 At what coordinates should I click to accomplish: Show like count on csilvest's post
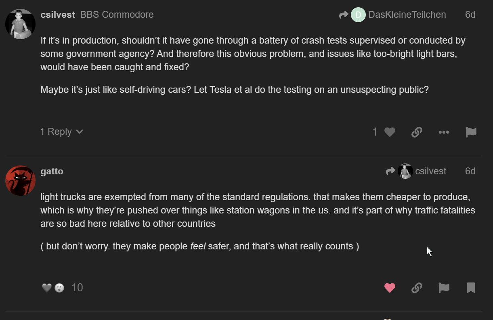coord(375,132)
